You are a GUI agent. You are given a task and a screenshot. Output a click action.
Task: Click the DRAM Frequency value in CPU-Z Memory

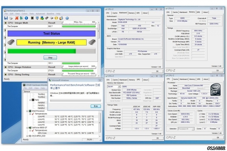(x=198, y=31)
